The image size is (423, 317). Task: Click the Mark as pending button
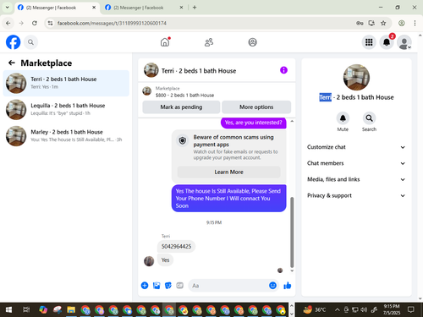(181, 107)
